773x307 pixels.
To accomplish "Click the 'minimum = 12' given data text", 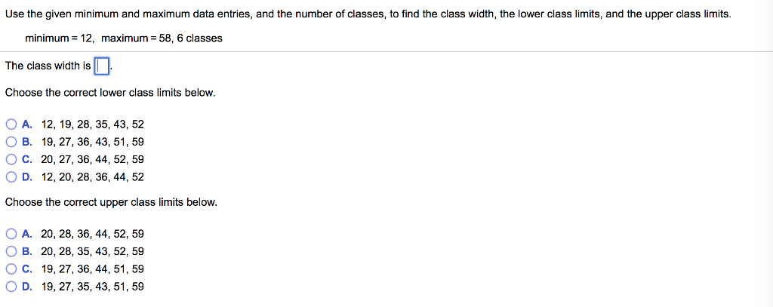I will coord(60,38).
